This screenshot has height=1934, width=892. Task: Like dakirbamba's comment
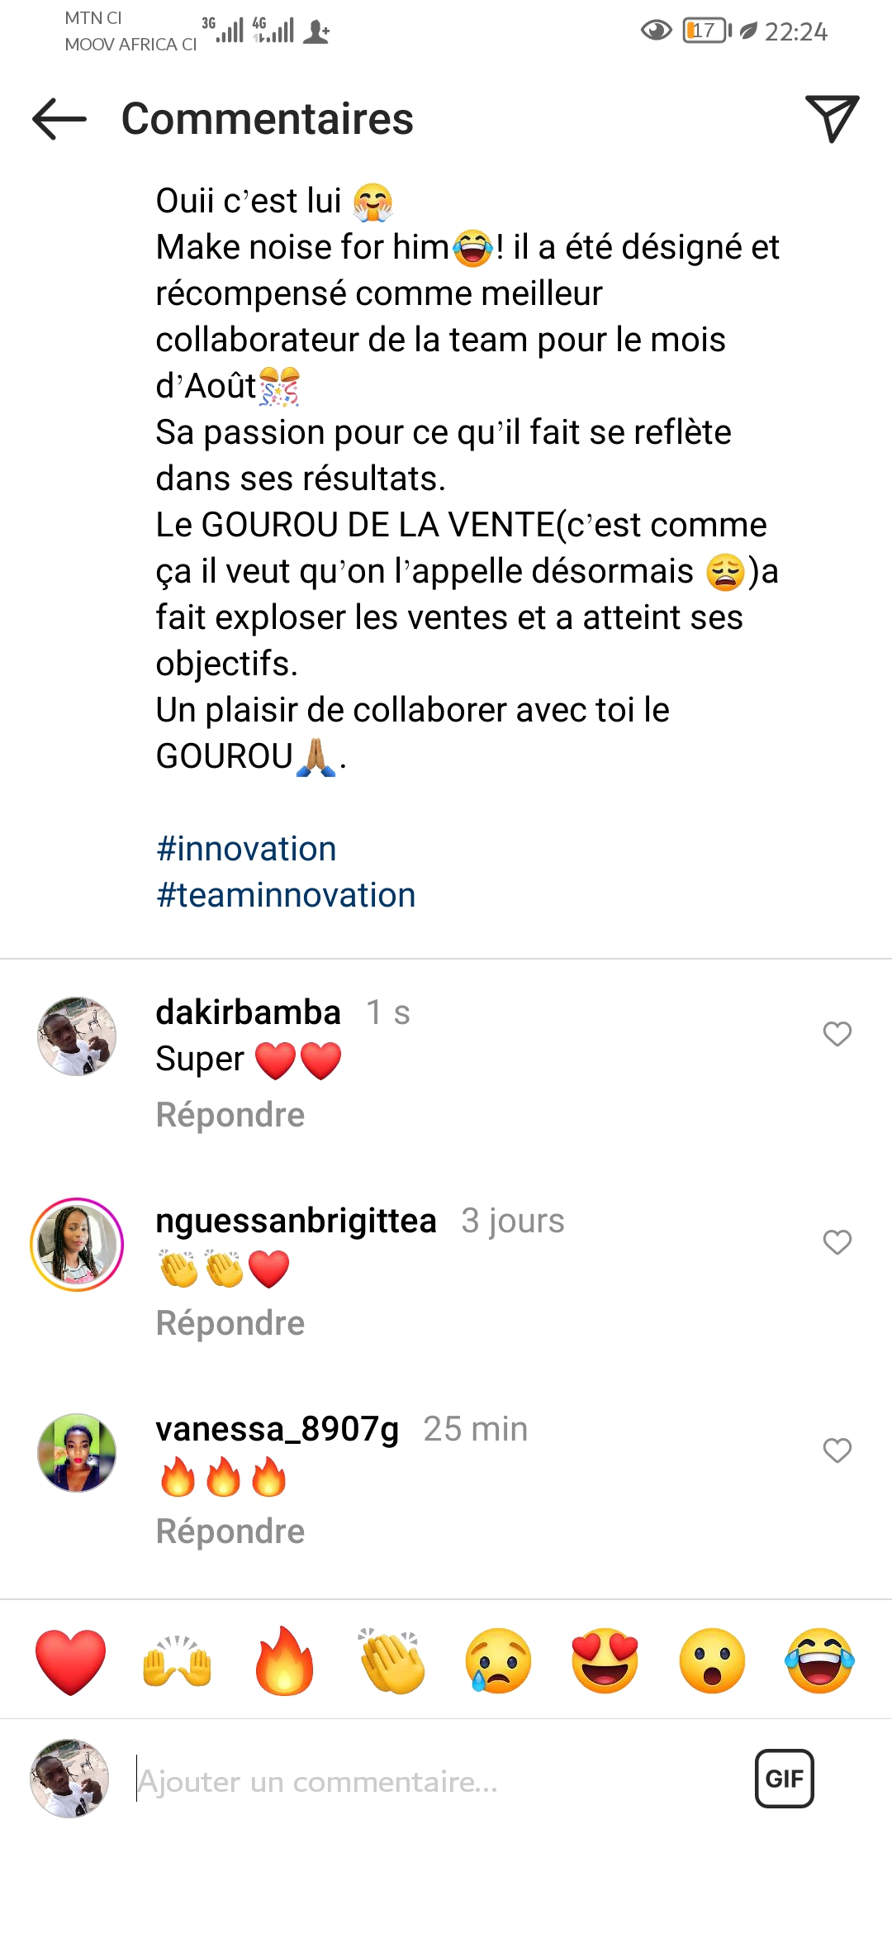tap(837, 1034)
